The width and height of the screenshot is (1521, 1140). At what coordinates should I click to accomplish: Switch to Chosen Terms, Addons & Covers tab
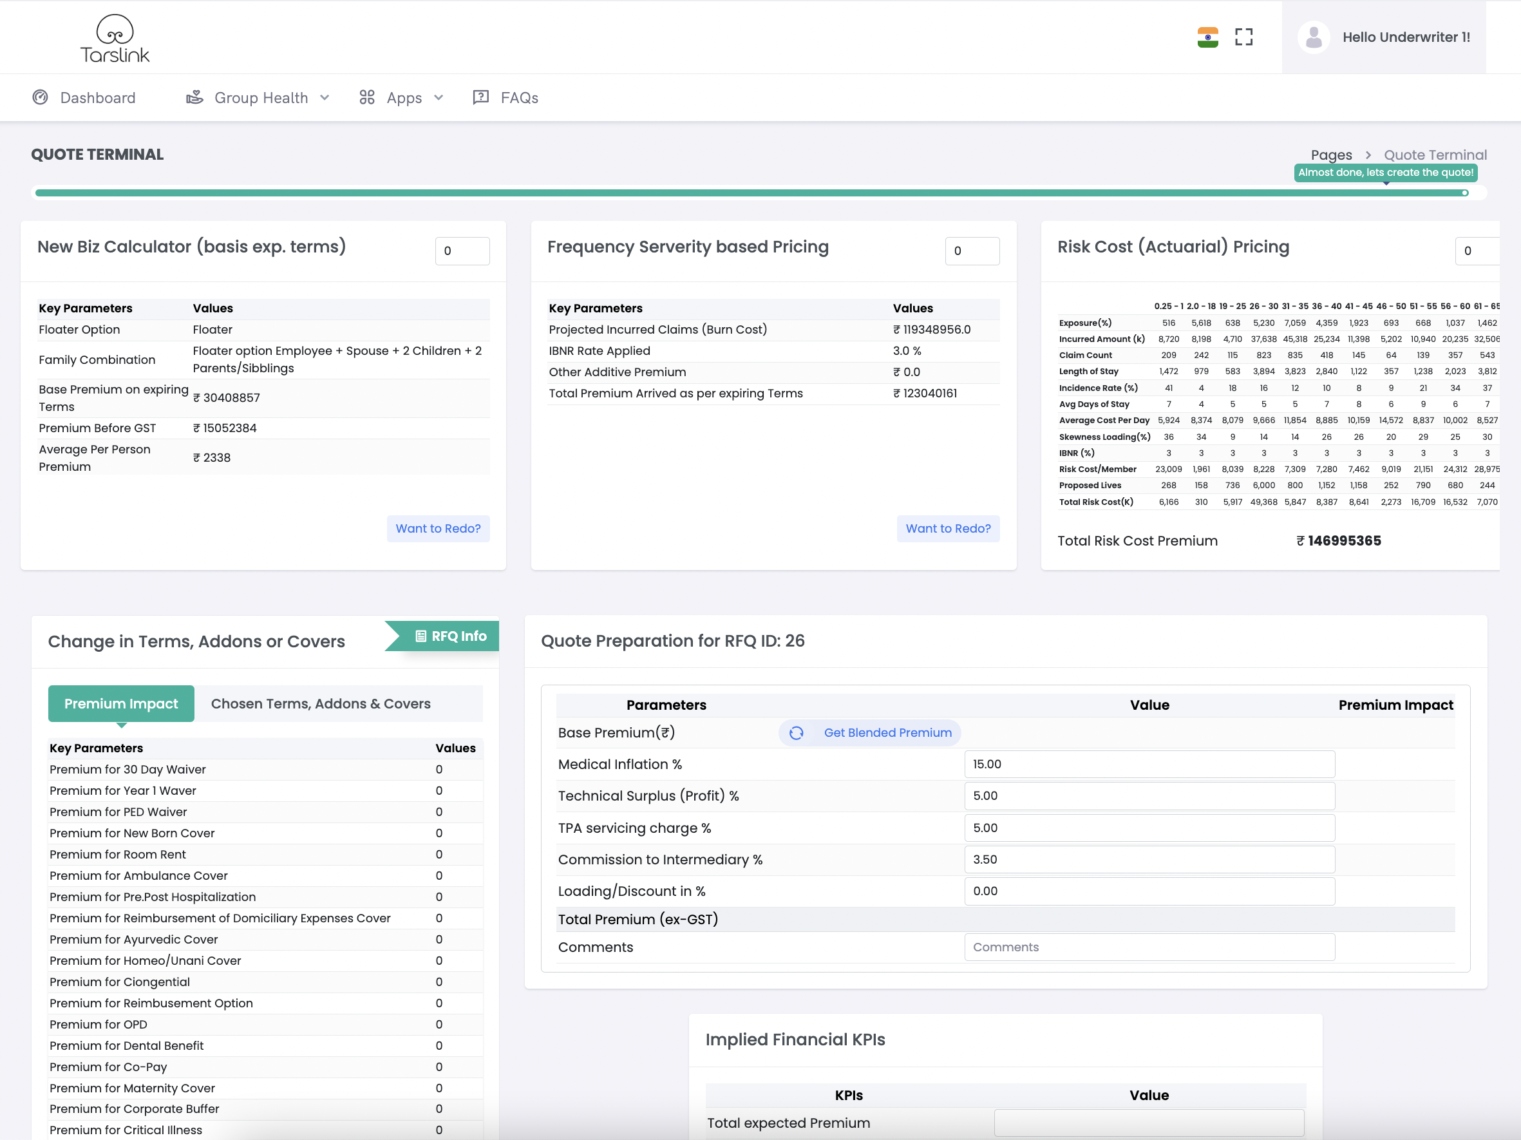point(321,703)
